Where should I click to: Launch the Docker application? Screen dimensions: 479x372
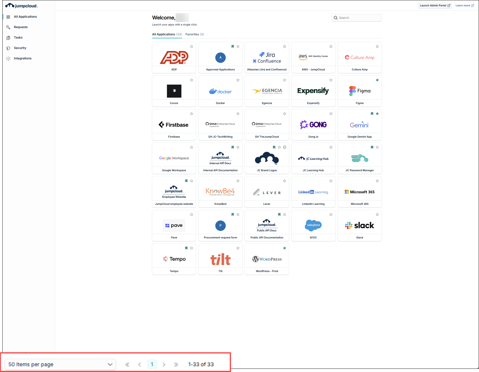(x=221, y=91)
